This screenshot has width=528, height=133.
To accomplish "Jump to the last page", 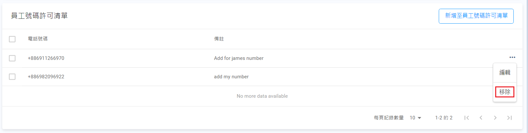I will point(510,118).
